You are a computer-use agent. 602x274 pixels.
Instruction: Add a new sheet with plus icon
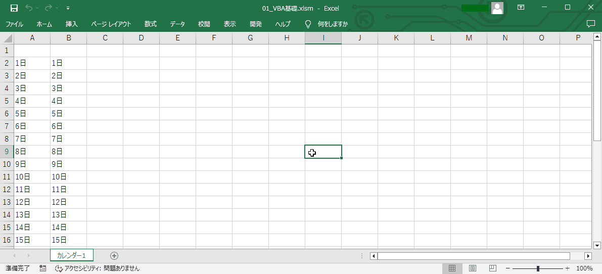tap(114, 256)
